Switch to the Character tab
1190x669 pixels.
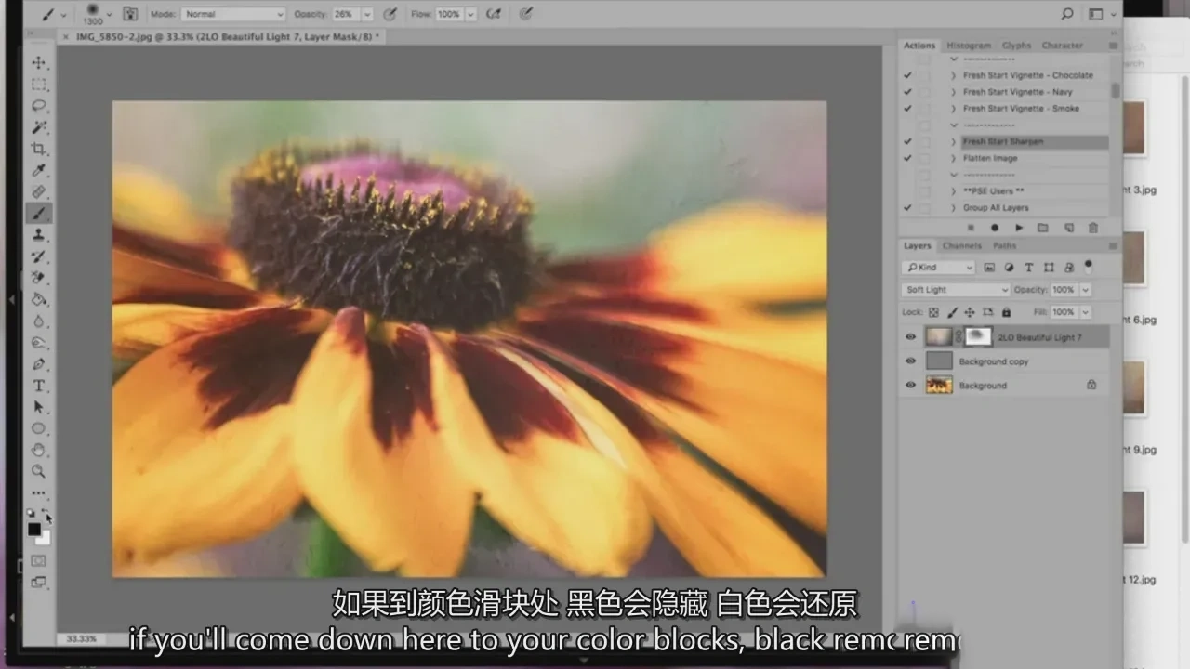pyautogui.click(x=1063, y=46)
